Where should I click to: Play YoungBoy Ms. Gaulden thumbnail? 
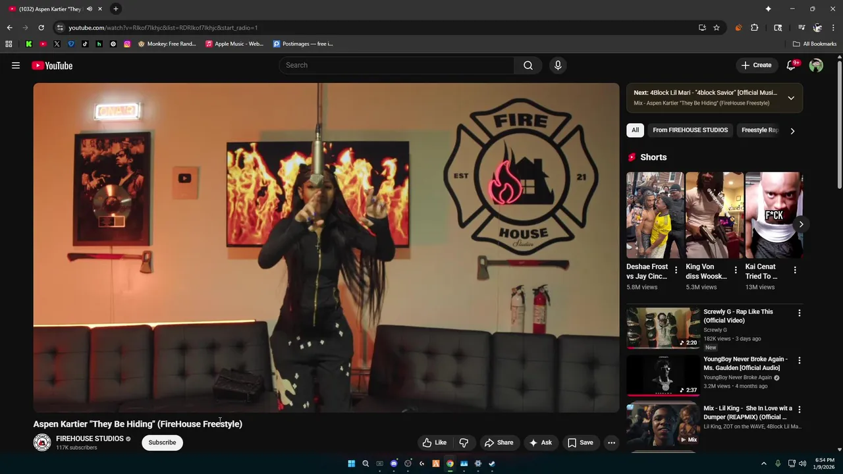click(663, 375)
